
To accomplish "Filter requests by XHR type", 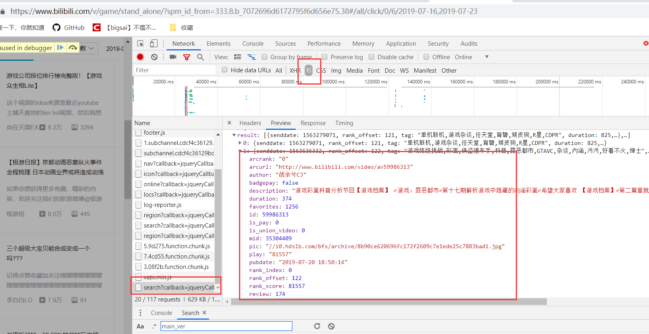I will (x=295, y=70).
